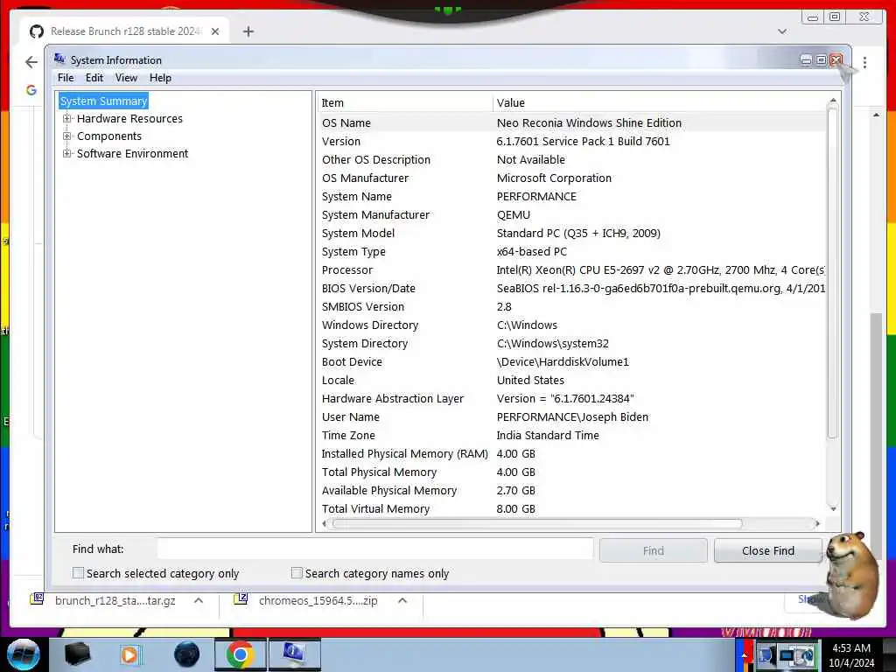Open the dark globe browser taskbar icon
896x672 pixels.
coord(187,654)
